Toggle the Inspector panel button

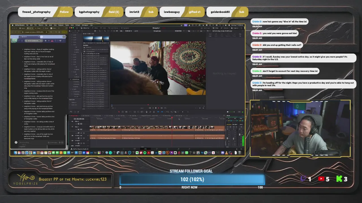(x=234, y=28)
